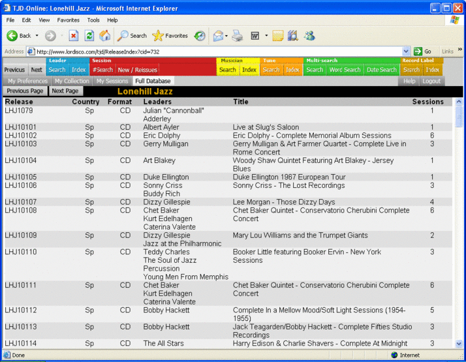This screenshot has height=362, width=466.
Task: Open the Favorites menu
Action: pyautogui.click(x=69, y=20)
